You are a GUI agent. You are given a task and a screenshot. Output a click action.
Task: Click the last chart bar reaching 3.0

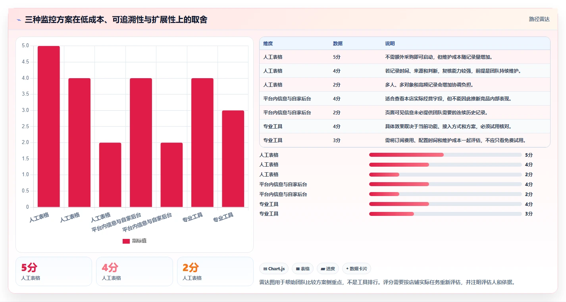point(233,159)
